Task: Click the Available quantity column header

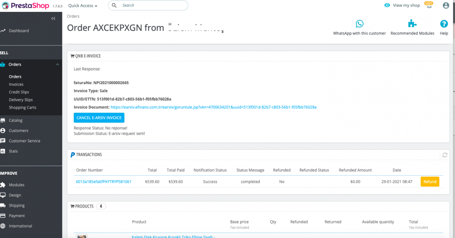Action: pos(378,222)
